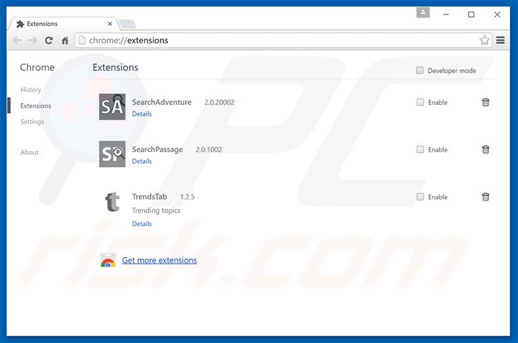Image resolution: width=518 pixels, height=343 pixels.
Task: Open History in the Chrome sidebar
Action: [31, 90]
